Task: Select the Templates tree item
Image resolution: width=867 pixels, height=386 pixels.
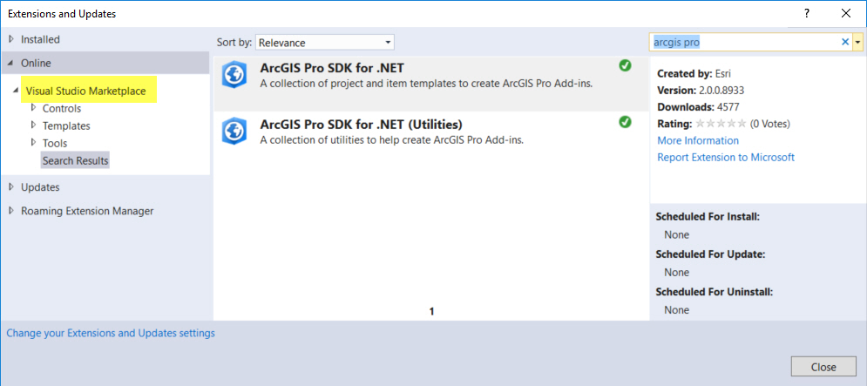Action: (66, 125)
